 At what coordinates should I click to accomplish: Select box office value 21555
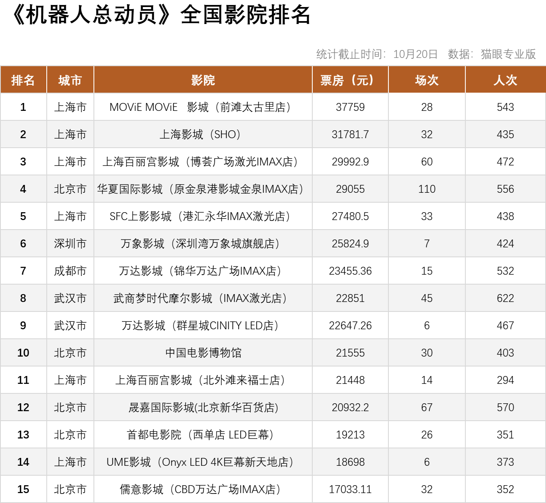(350, 353)
